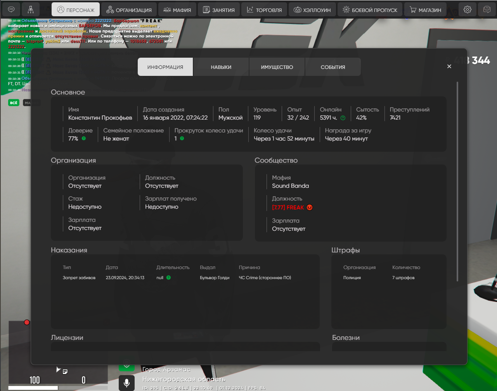This screenshot has height=391, width=497.
Task: Click the punishment issuer Бульвар Голди
Action: click(215, 278)
